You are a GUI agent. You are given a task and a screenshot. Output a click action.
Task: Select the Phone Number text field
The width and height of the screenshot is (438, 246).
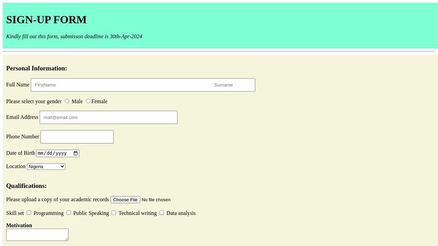(x=77, y=137)
